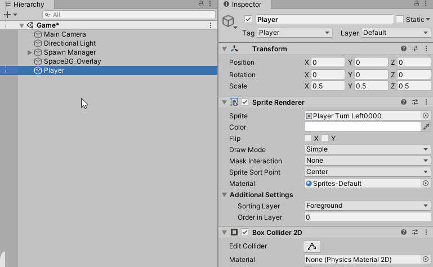Disable the Sprite Renderer component checkbox

pyautogui.click(x=245, y=103)
